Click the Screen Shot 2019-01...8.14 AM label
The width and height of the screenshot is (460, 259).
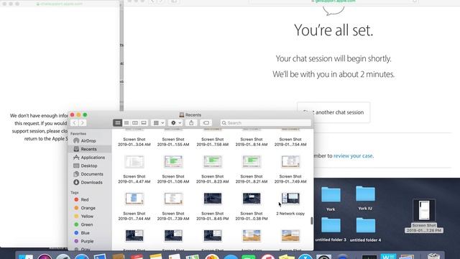point(252,142)
